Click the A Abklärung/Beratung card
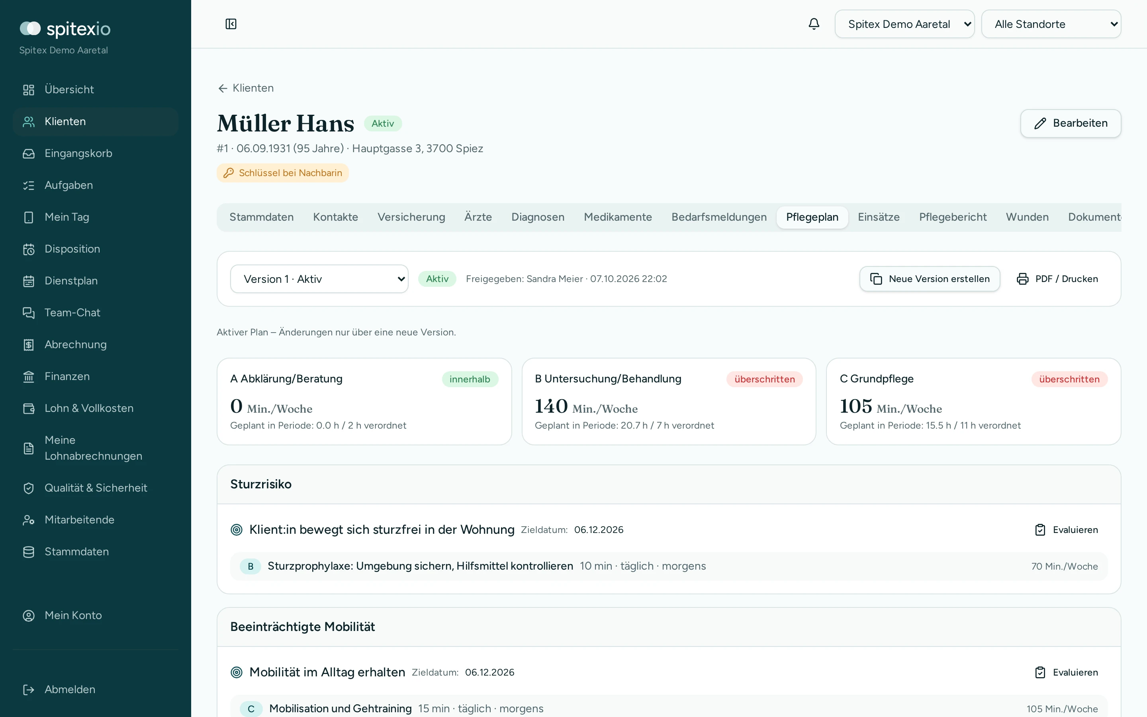1147x717 pixels. pyautogui.click(x=364, y=401)
